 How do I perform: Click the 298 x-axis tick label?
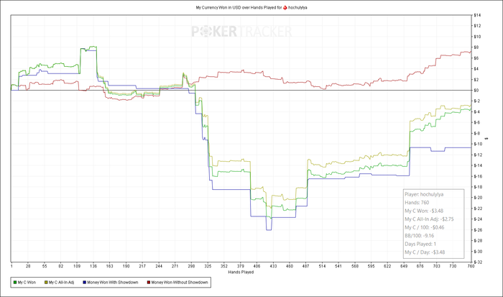[192, 266]
